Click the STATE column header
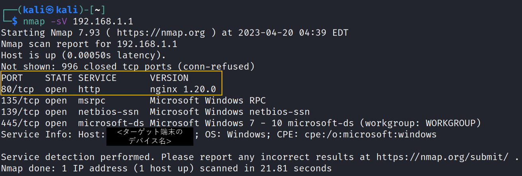This screenshot has width=522, height=176. 59,78
